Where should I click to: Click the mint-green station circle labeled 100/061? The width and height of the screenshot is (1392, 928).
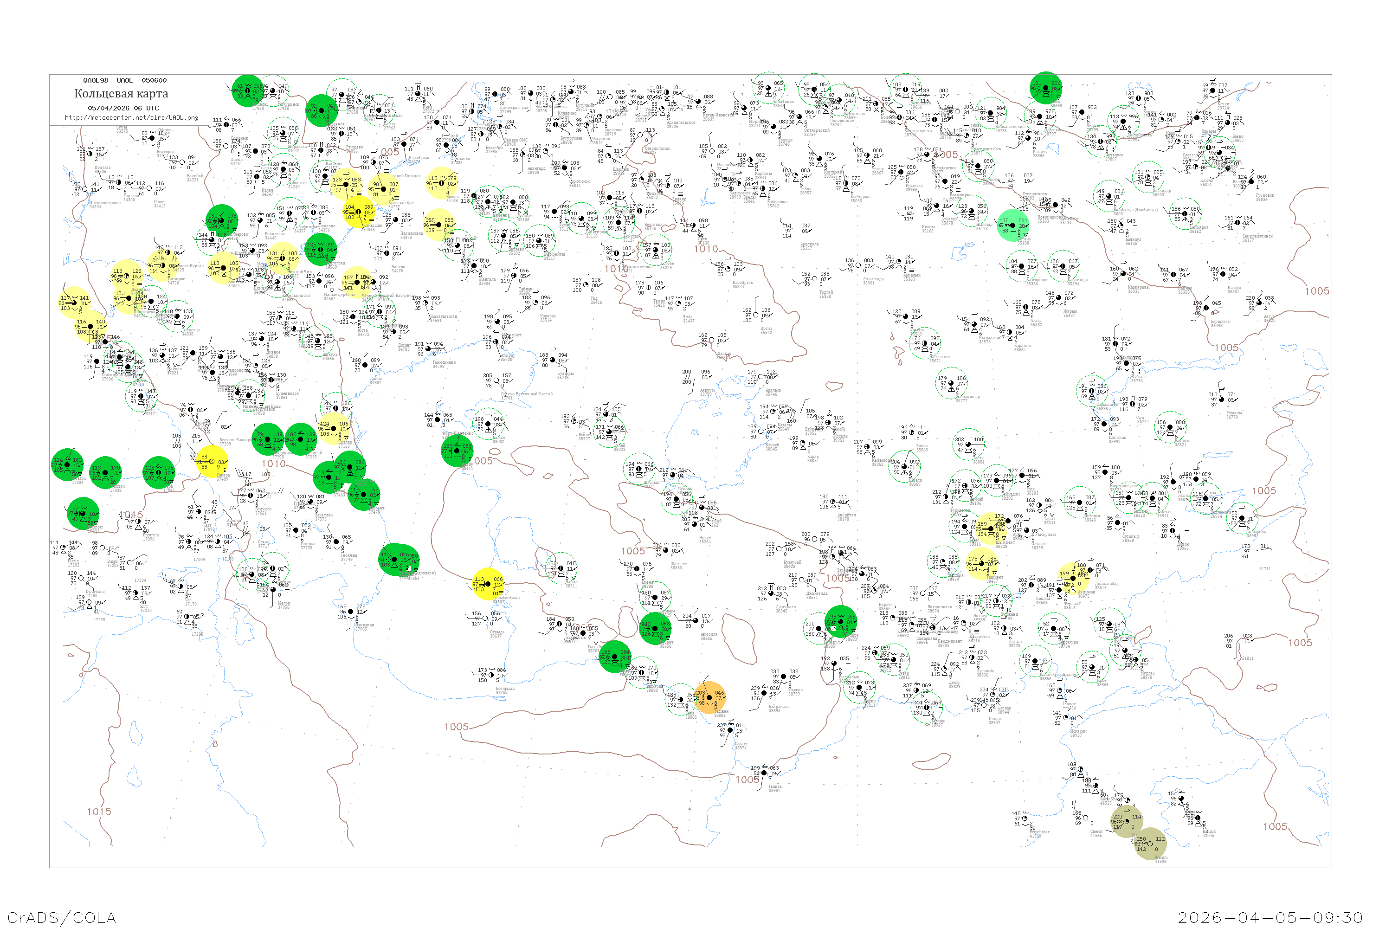click(1013, 226)
